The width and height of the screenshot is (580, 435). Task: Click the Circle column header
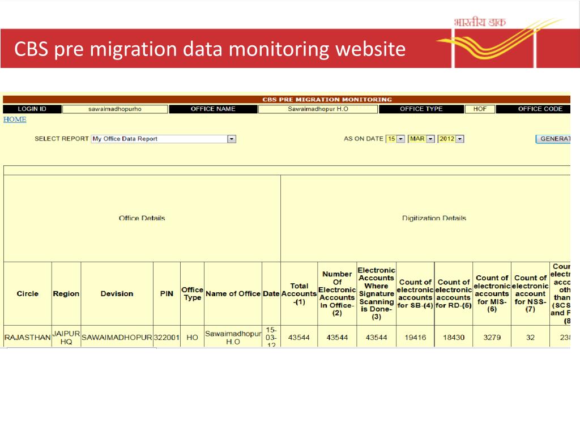coord(27,294)
